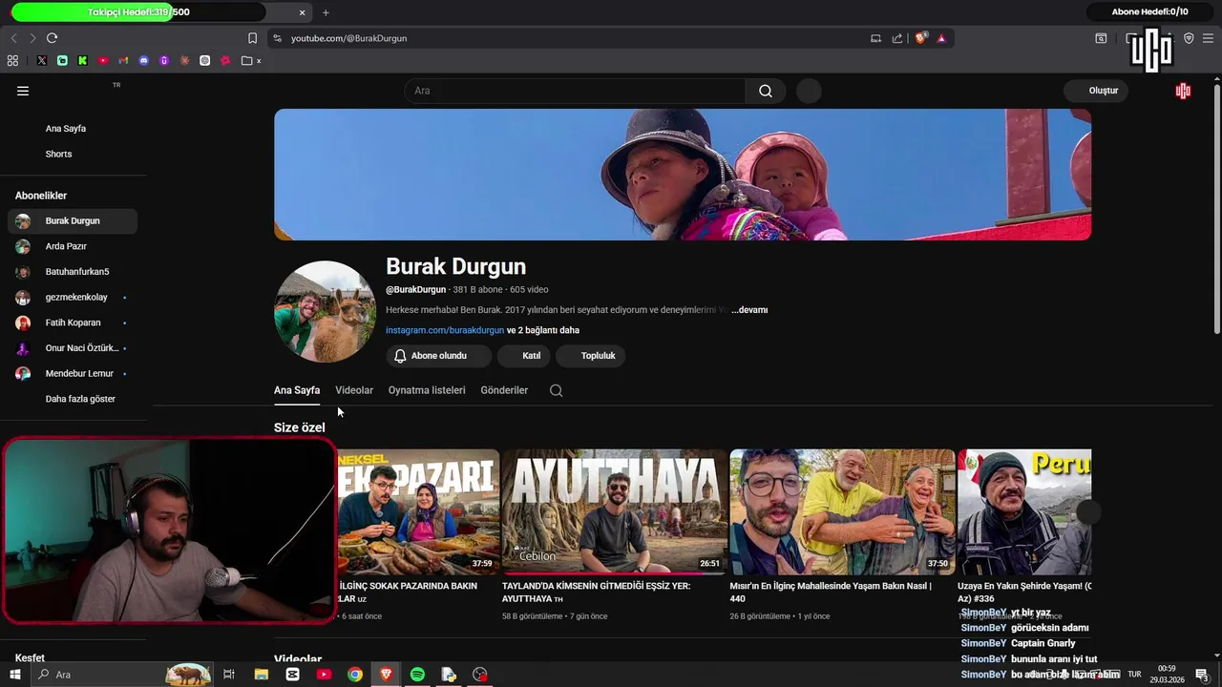Open the bookmark folder named x
Viewport: 1222px width, 687px height.
(x=252, y=60)
